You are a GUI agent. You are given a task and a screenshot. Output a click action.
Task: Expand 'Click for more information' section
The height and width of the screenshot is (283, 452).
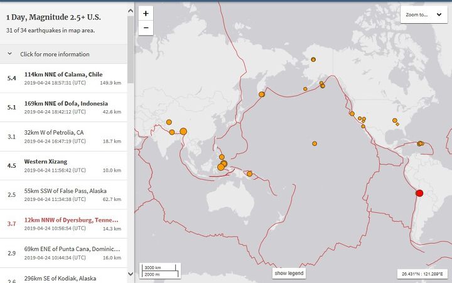tap(63, 54)
